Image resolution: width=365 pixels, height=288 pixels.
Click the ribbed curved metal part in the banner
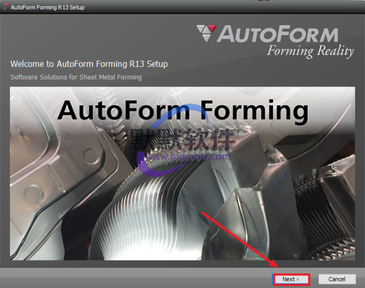[164, 203]
